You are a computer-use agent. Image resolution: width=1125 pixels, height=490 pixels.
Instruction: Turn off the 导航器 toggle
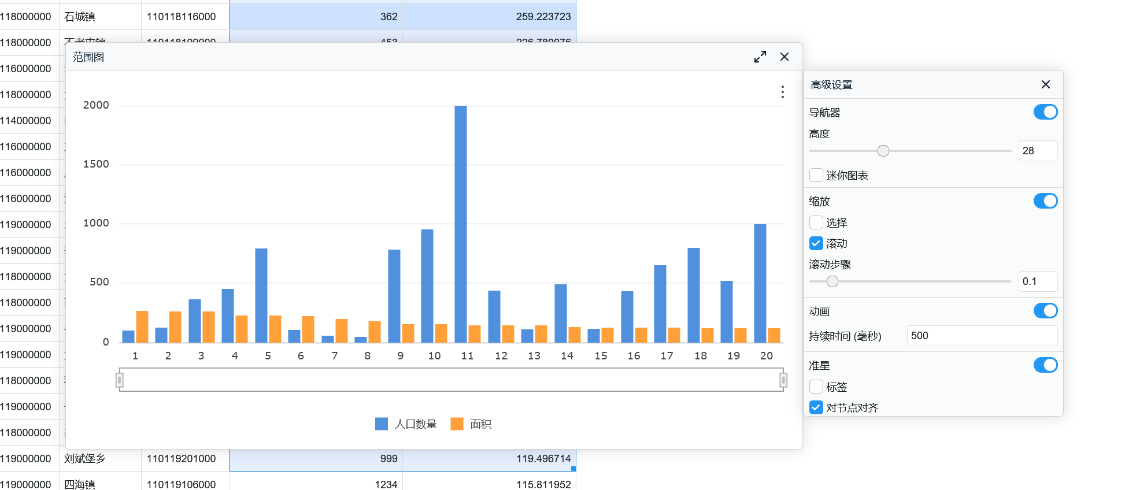[1045, 112]
